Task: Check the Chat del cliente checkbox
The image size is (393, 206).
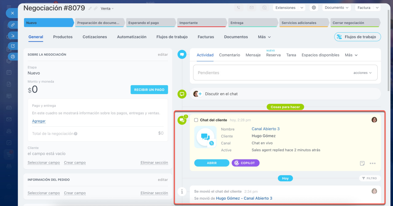Action: 196,120
